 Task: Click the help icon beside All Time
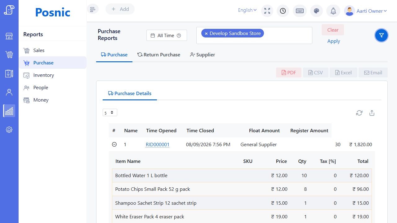179,35
